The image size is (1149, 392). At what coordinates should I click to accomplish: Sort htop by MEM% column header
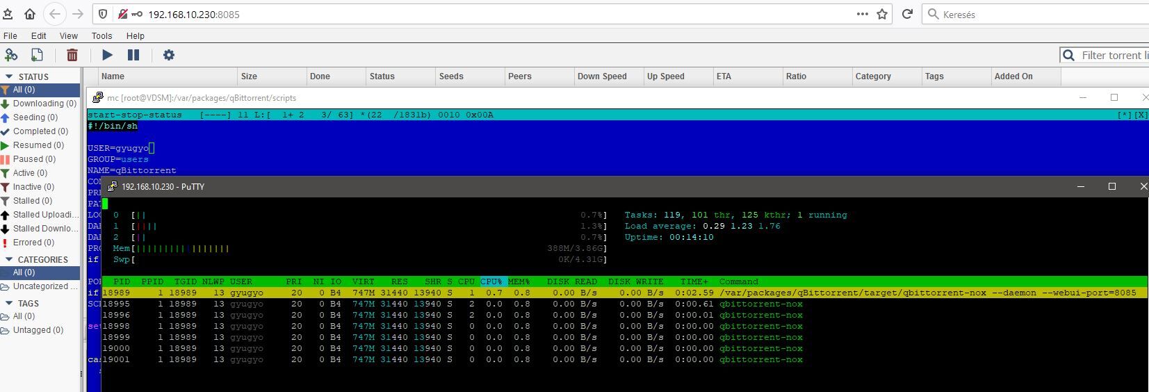[x=519, y=281]
